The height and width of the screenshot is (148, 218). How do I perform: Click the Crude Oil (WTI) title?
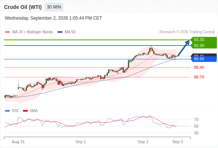tap(23, 7)
